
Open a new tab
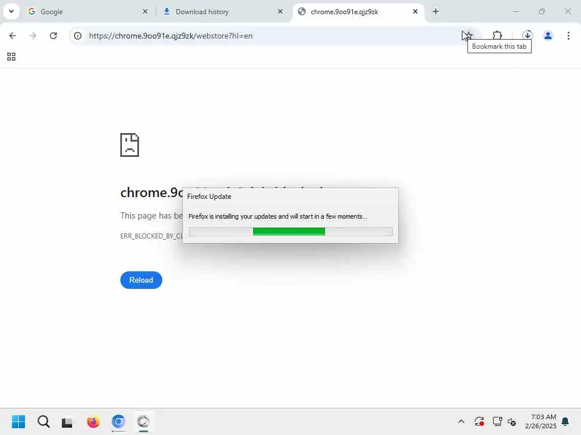435,11
